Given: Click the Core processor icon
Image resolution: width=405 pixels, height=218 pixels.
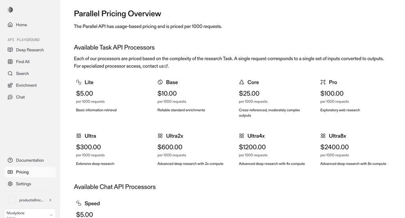Looking at the screenshot, I should pyautogui.click(x=242, y=82).
